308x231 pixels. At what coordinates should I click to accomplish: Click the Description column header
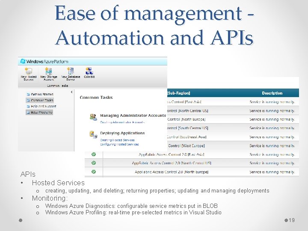272,93
